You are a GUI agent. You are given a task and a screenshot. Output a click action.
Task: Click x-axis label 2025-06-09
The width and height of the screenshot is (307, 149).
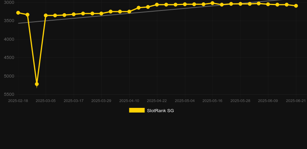click(x=268, y=101)
